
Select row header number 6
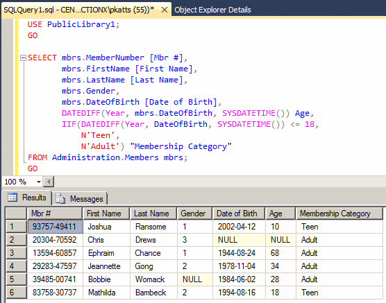click(x=16, y=293)
